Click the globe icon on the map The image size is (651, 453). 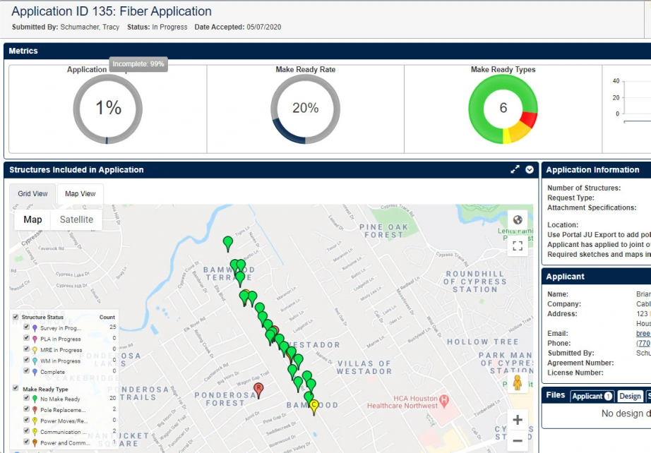click(518, 220)
